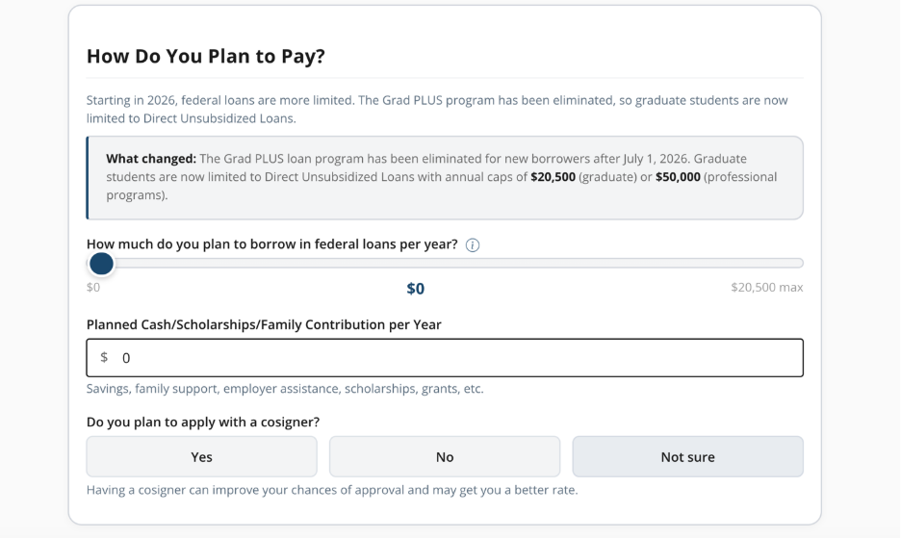Click the "How Do You Plan to Pay?" heading
This screenshot has width=901, height=538.
[206, 57]
